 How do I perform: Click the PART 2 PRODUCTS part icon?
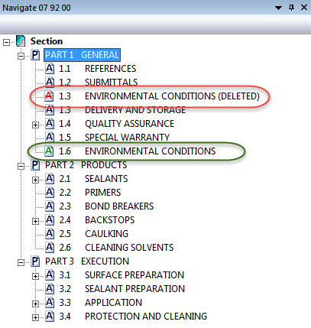click(x=35, y=165)
